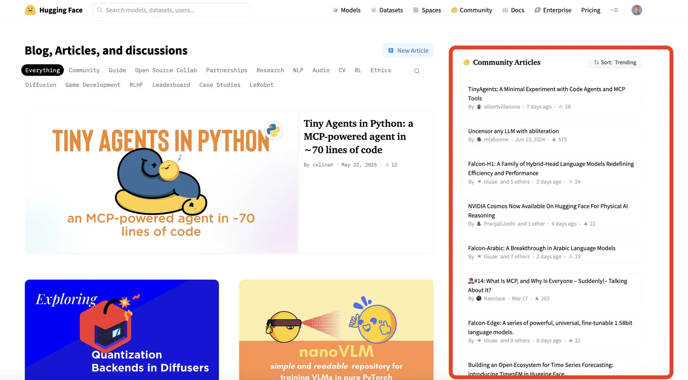This screenshot has width=688, height=380.
Task: Open Datasets in top navigation
Action: point(387,10)
